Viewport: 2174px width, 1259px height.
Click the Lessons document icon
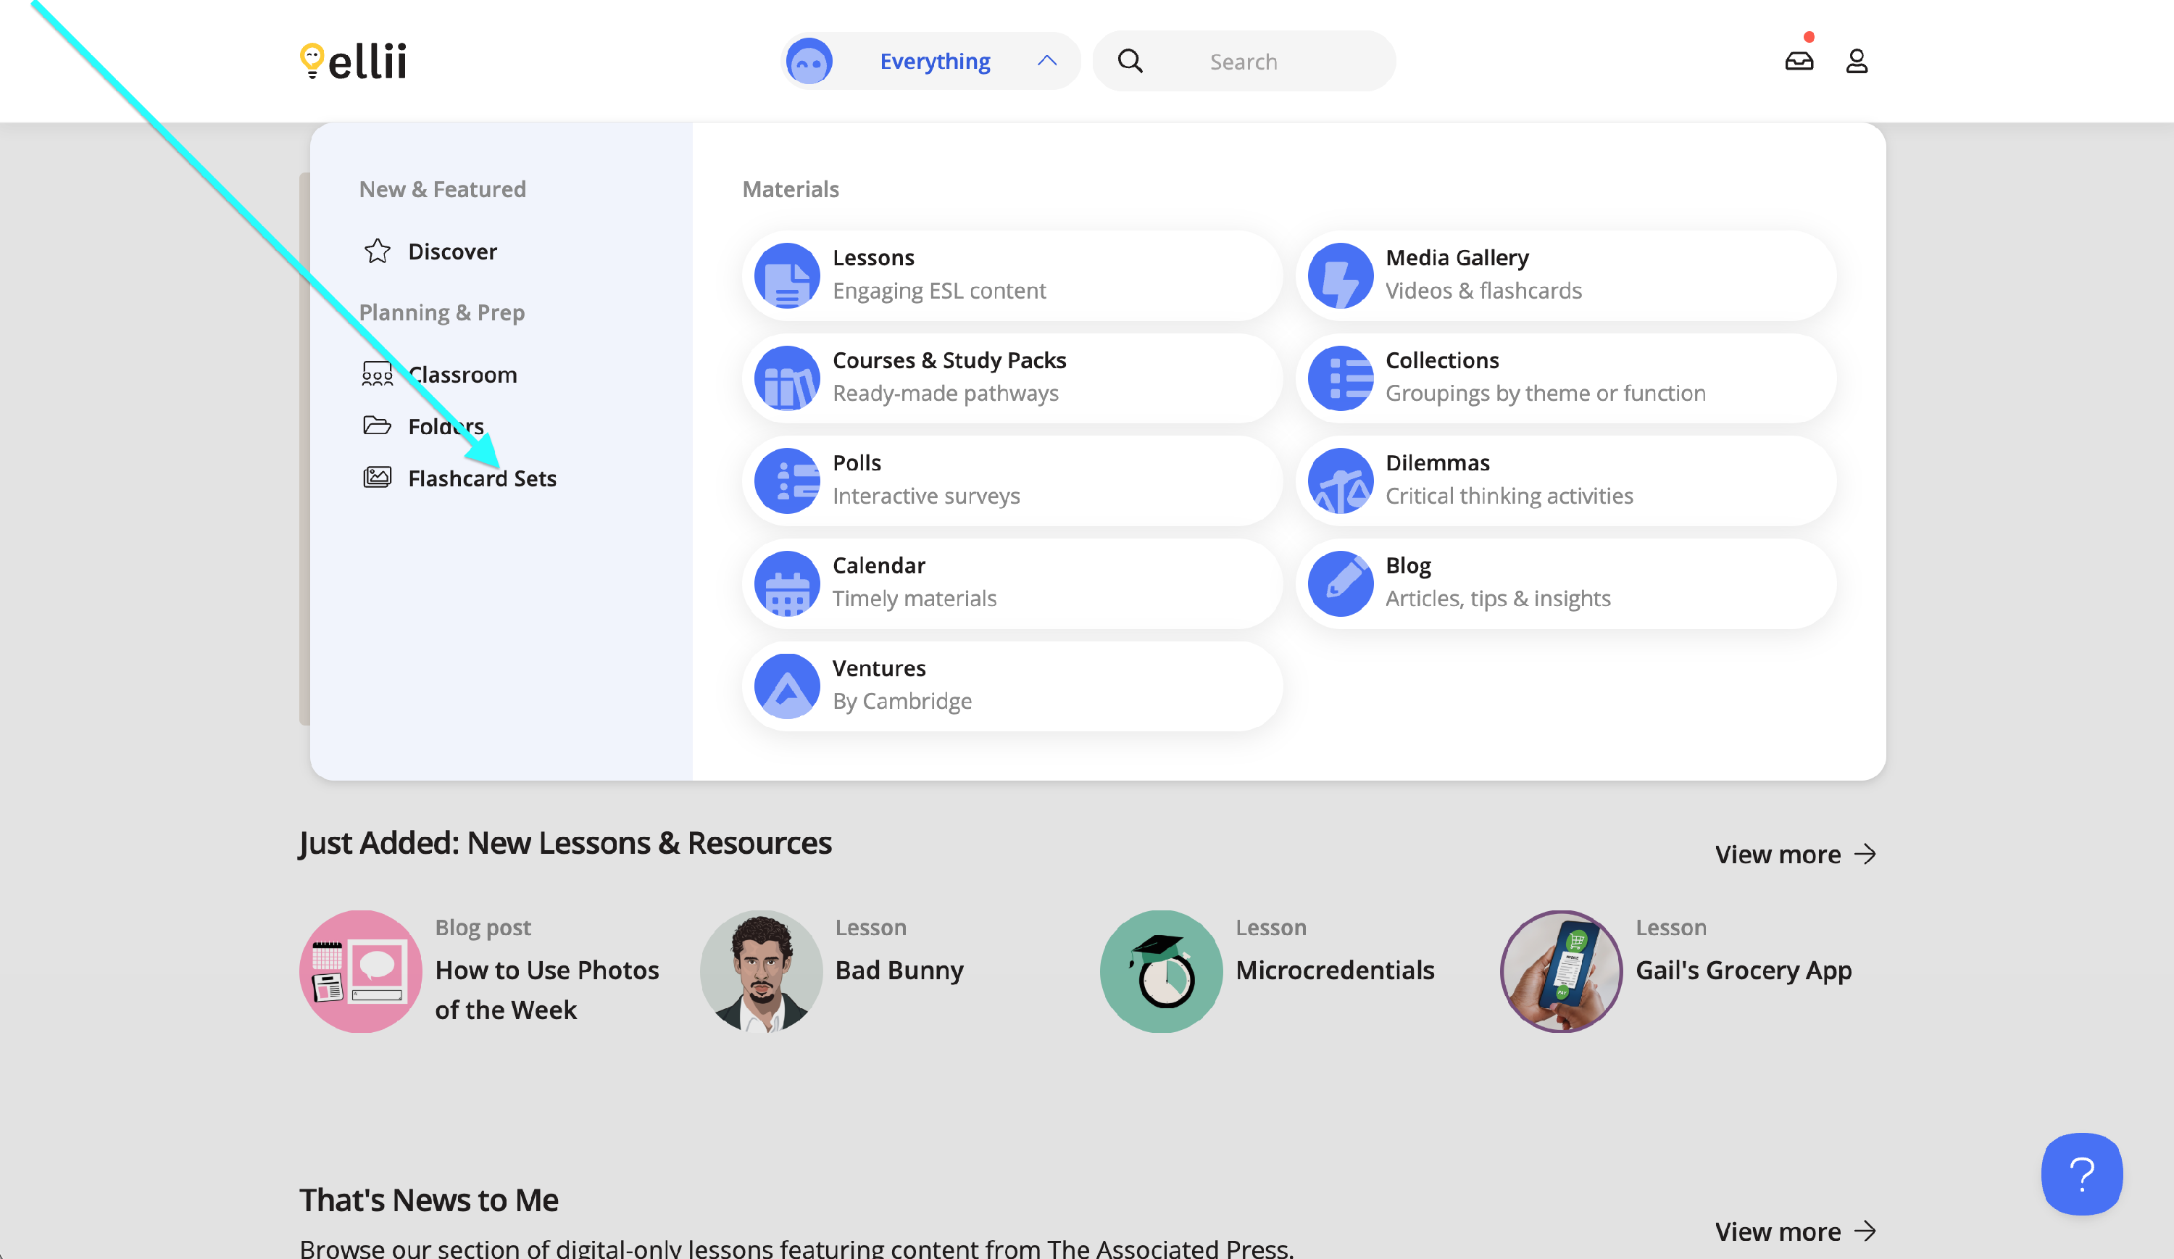pyautogui.click(x=787, y=275)
